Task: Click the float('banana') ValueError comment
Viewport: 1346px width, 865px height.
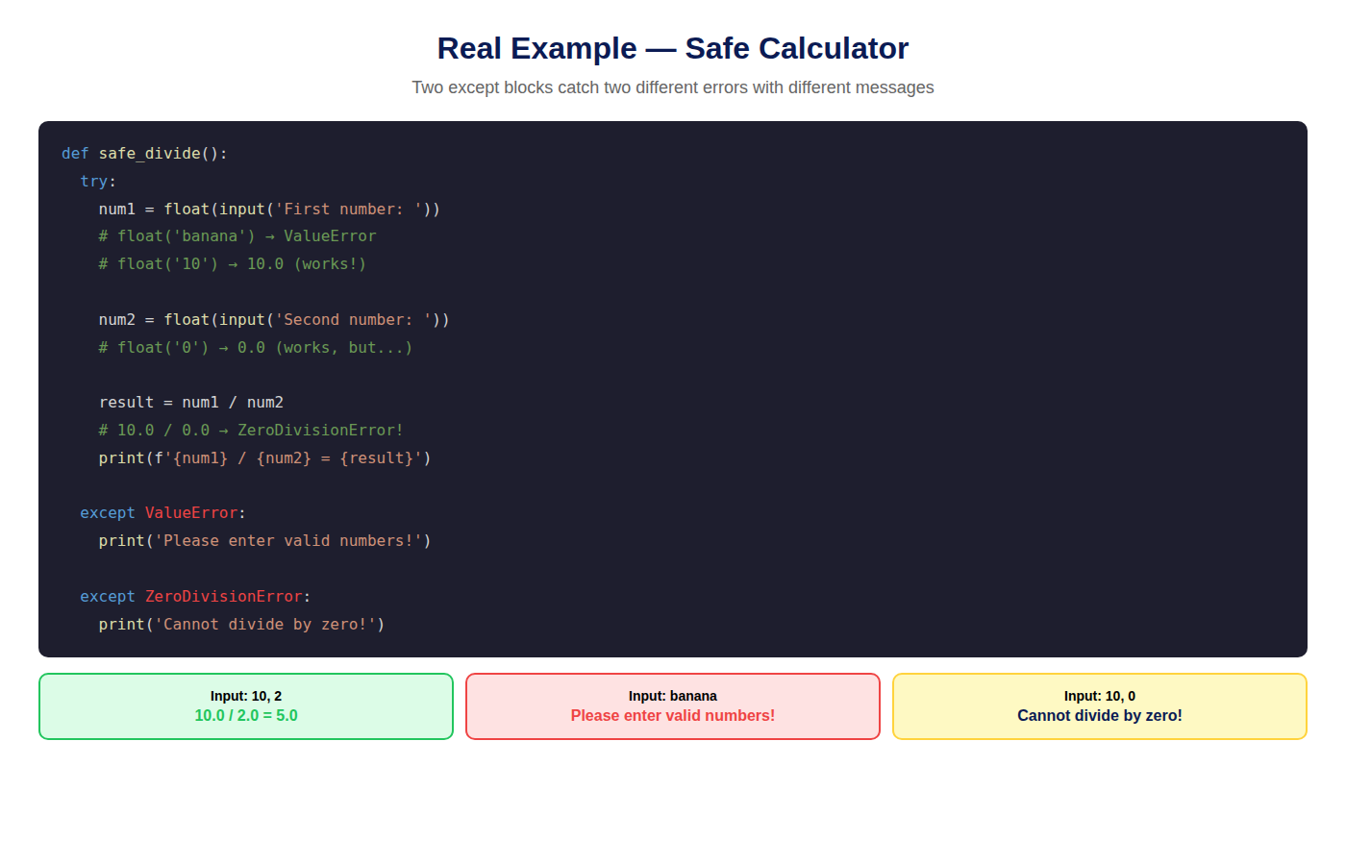Action: tap(237, 236)
